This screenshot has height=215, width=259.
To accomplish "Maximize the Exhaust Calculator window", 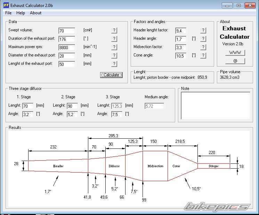I will coord(238,6).
